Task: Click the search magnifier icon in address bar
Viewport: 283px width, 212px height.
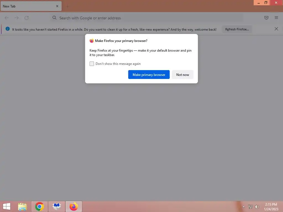Action: coord(54,18)
